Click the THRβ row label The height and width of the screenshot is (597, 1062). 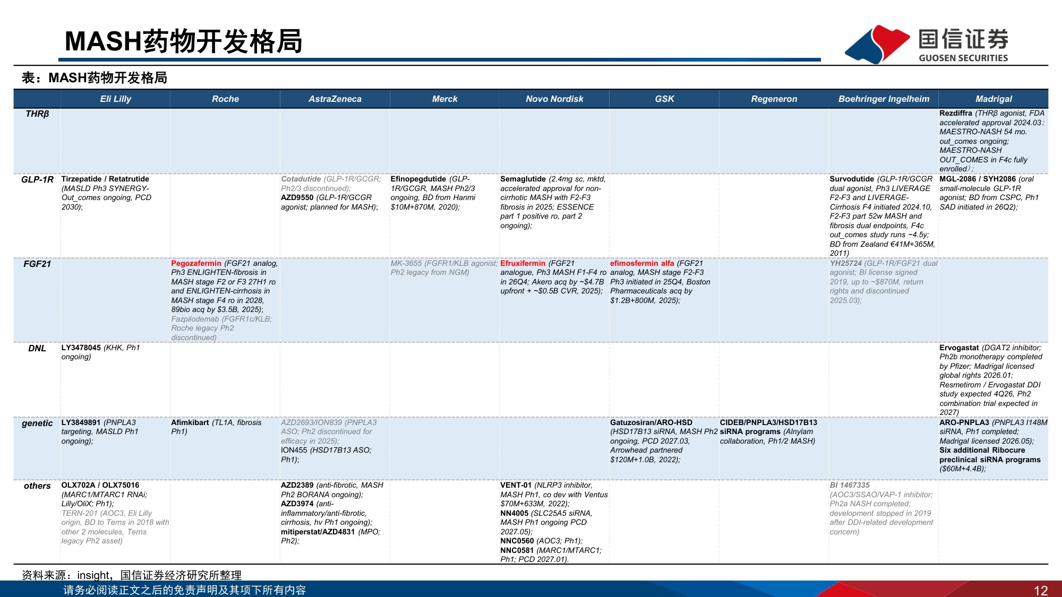point(37,114)
